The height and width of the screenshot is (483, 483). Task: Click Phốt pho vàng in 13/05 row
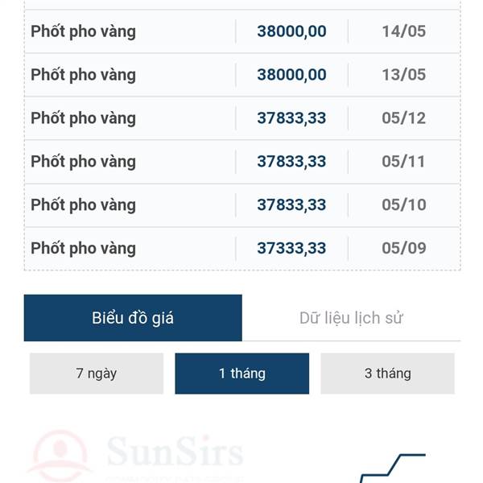pos(83,75)
